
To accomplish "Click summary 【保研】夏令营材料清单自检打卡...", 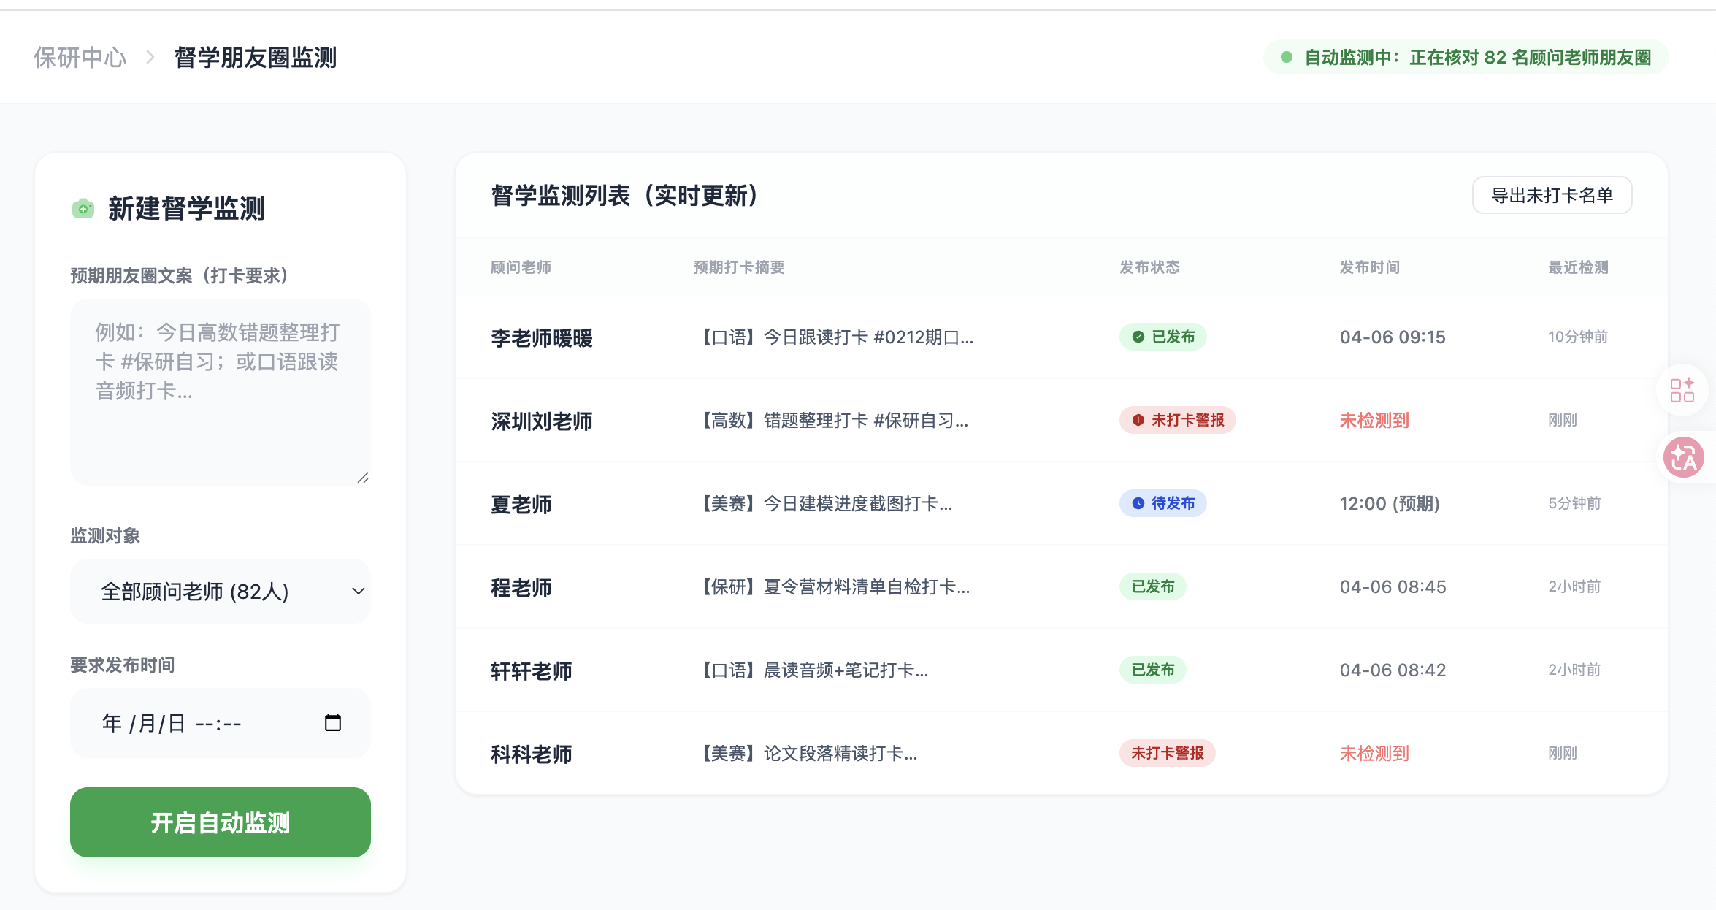I will pyautogui.click(x=832, y=586).
